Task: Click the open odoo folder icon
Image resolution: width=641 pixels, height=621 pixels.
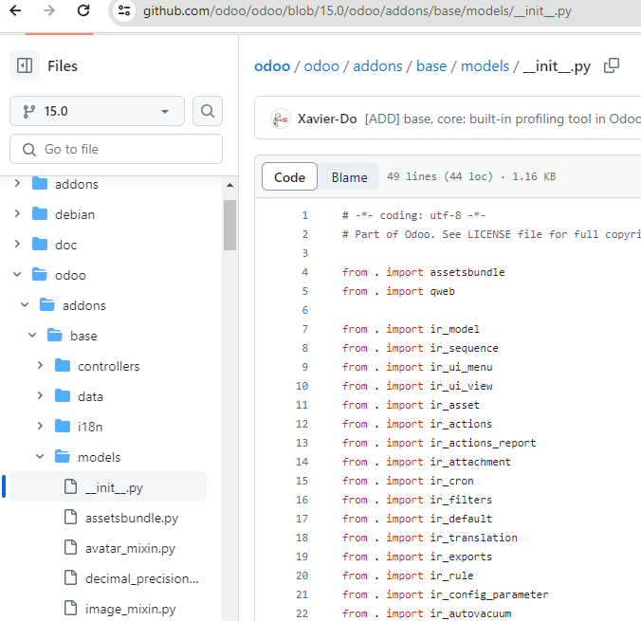Action: [40, 274]
